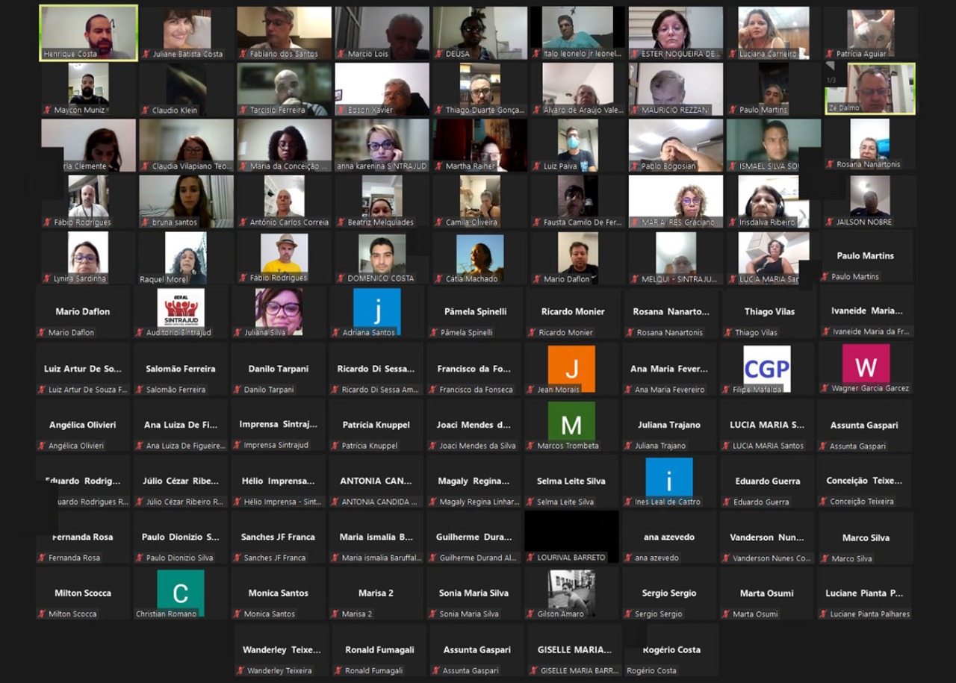Click the Sintrajud logo avatar of Auditório Sintrajud
Screen dimensions: 956x683
tap(181, 308)
